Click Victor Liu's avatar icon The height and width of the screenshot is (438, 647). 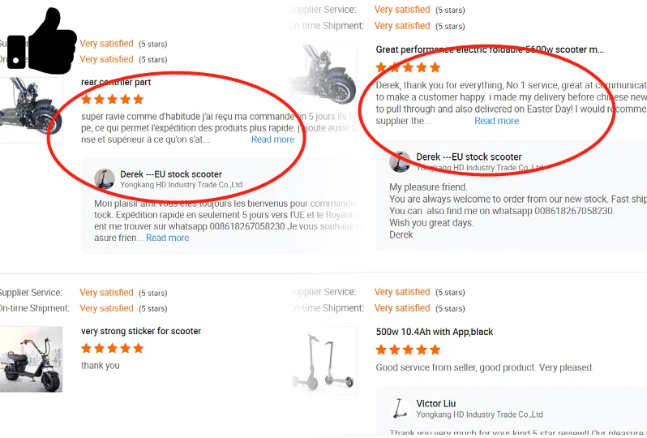click(x=399, y=408)
